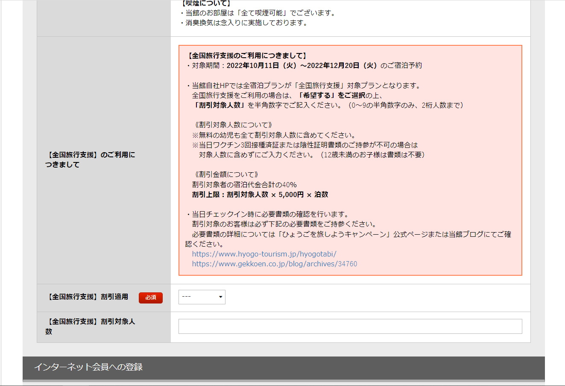The image size is (565, 386).
Task: Select the 【全国旅行支援】割引対象人数 field label
Action: pos(90,326)
